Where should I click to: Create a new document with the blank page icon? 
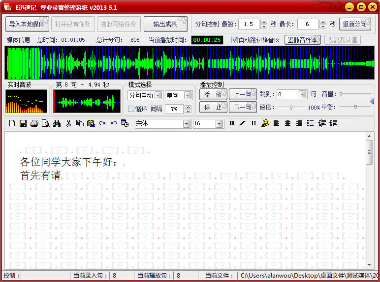(12, 123)
